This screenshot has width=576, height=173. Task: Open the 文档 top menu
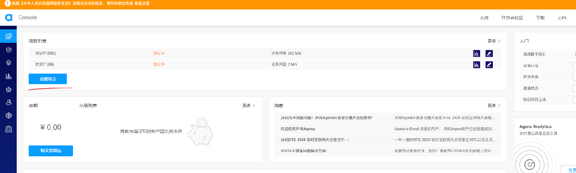pos(562,18)
